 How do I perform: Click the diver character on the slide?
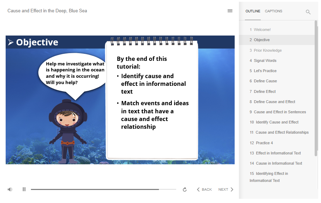click(x=69, y=131)
